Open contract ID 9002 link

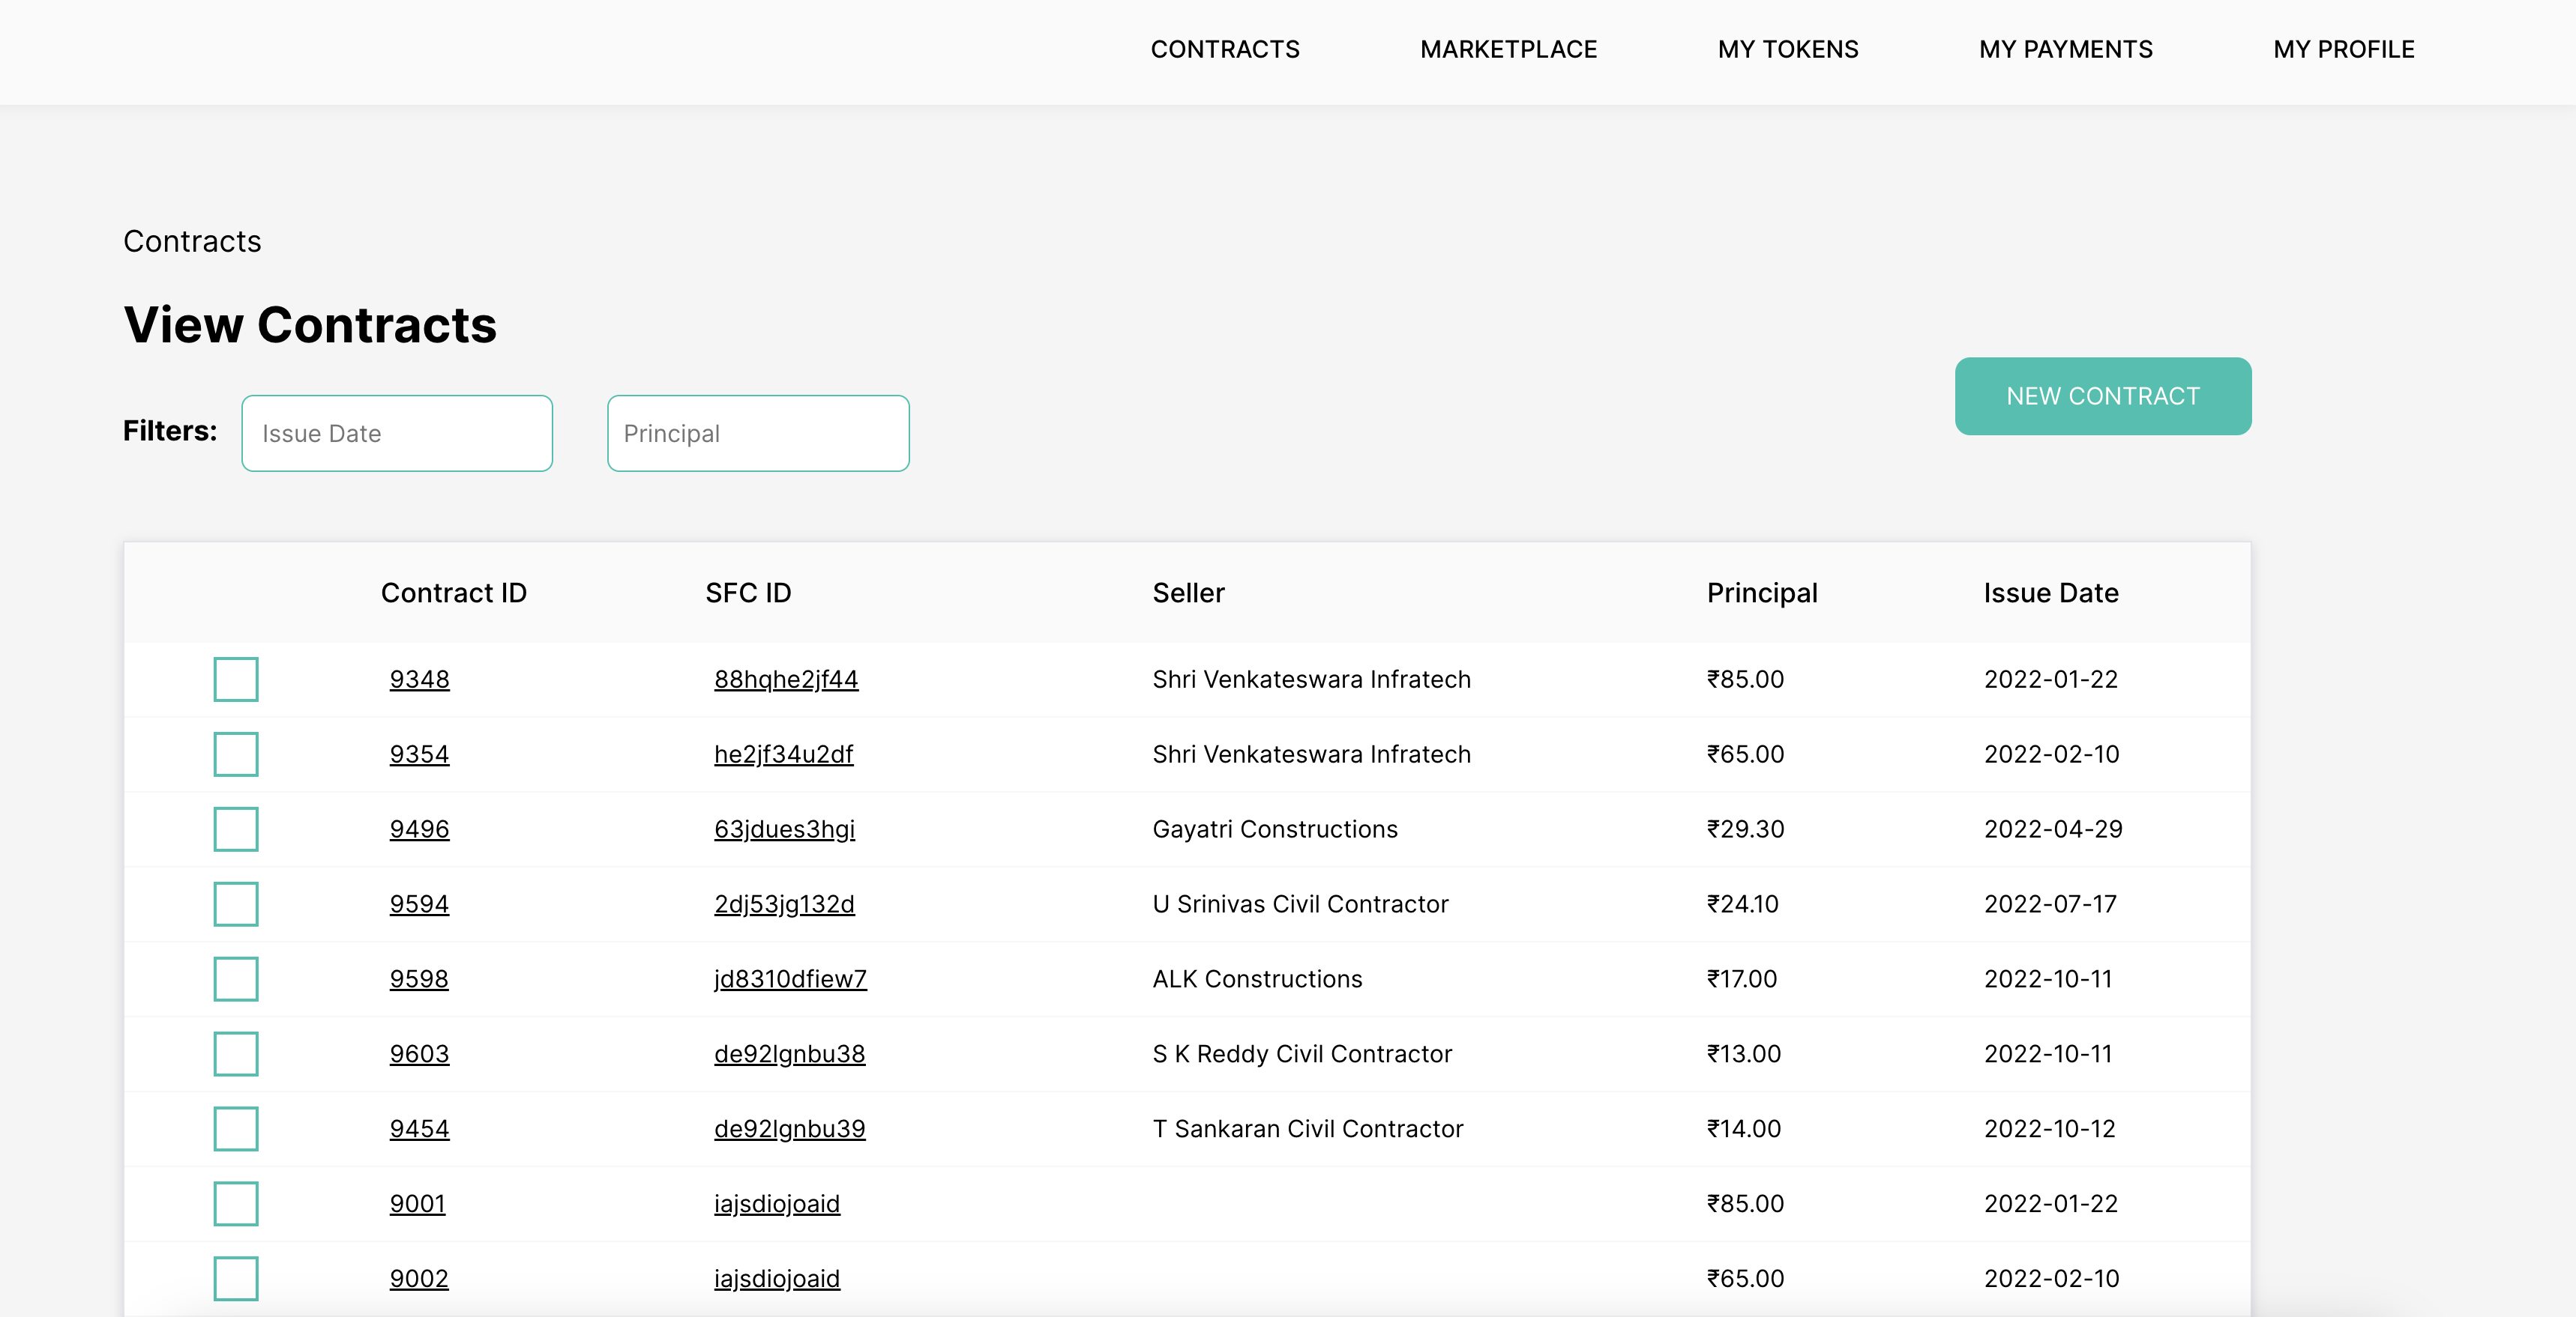[x=419, y=1278]
